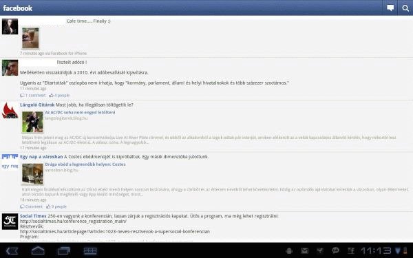Open the Google Talk chat notification icon

pos(335,250)
